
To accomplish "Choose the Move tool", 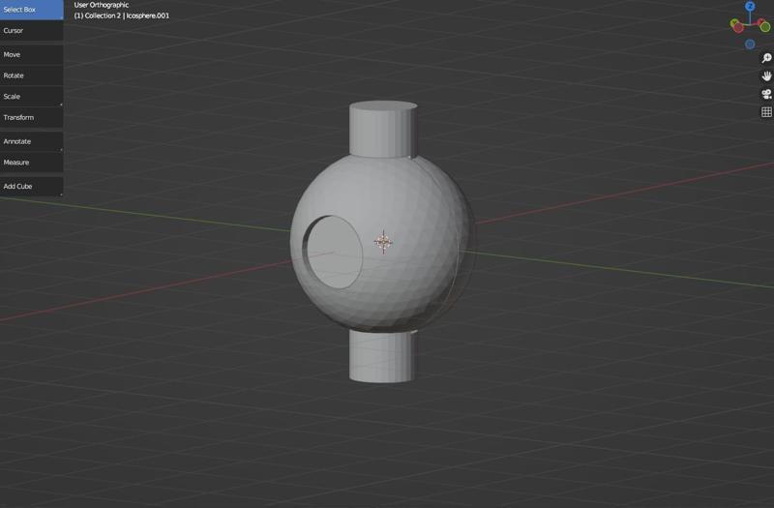I will [32, 55].
